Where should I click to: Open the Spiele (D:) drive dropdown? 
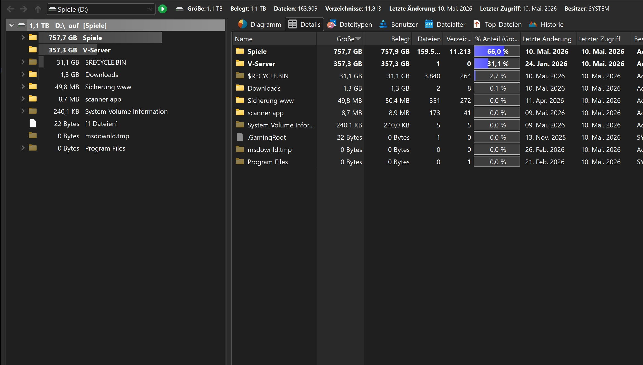point(101,9)
